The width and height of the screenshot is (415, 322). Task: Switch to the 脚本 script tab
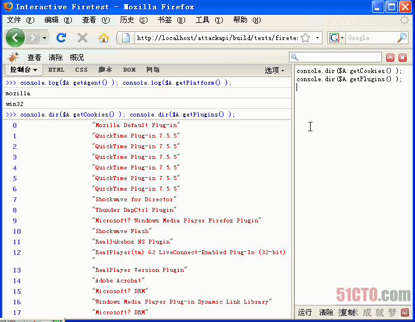click(106, 70)
